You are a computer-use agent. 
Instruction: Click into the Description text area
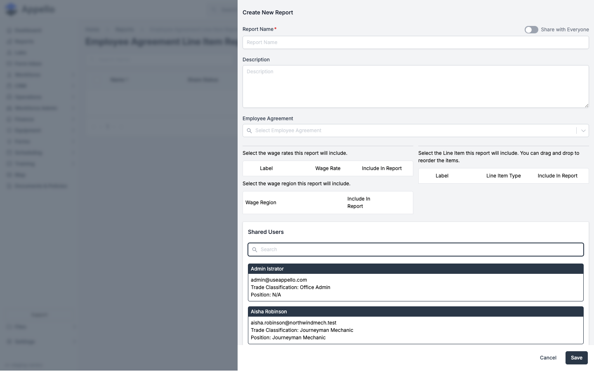(415, 86)
